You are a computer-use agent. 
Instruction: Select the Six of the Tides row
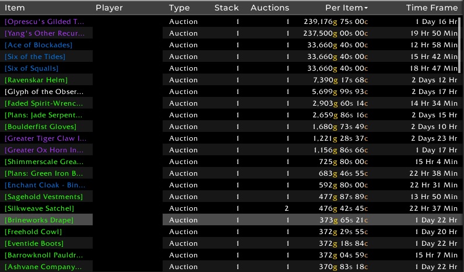35,57
